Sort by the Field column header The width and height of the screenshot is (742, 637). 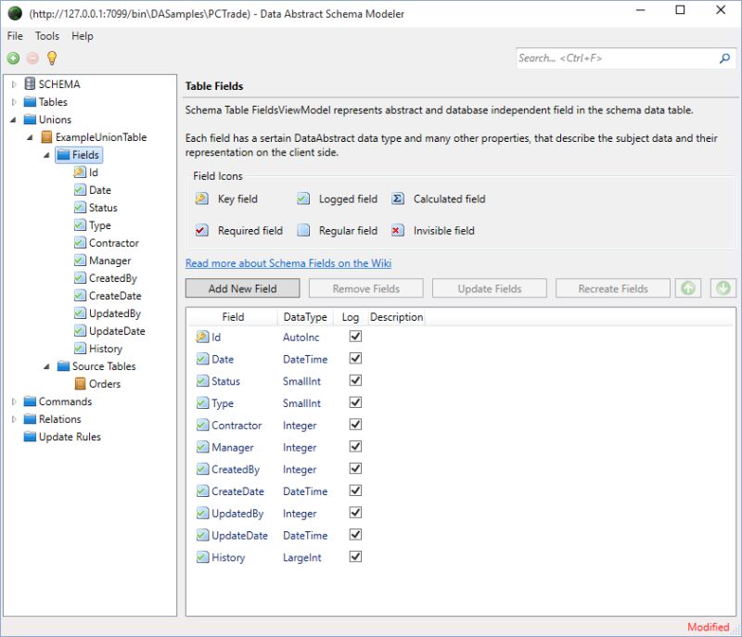[234, 317]
